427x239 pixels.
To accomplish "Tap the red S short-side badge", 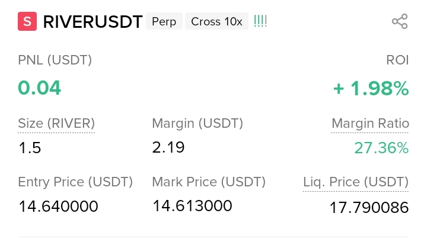I will point(27,21).
